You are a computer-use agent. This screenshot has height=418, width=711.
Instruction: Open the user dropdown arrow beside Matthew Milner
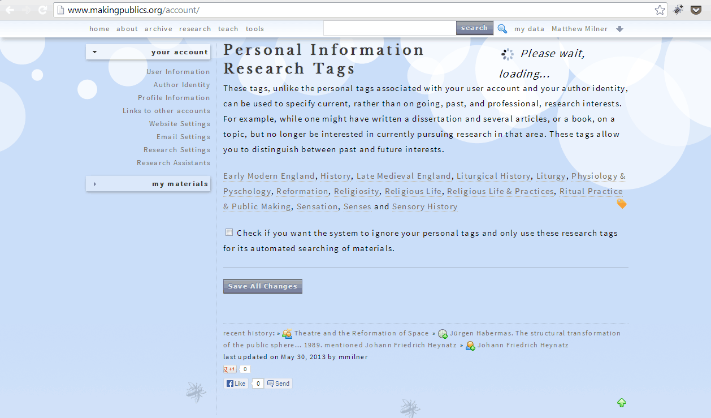coord(619,29)
